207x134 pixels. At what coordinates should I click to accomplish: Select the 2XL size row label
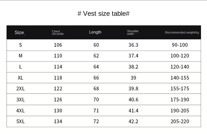[20, 89]
